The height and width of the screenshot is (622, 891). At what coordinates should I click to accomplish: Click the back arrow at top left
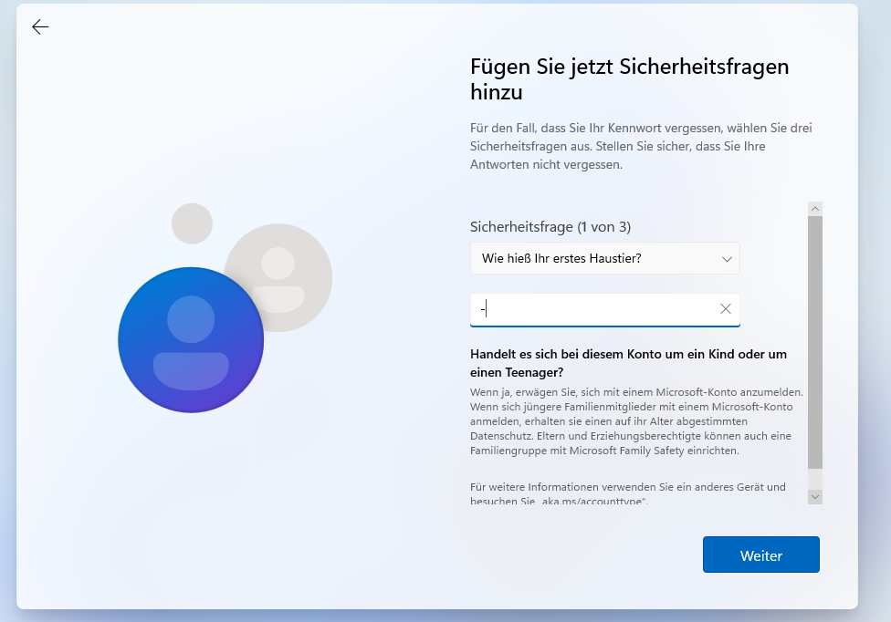point(39,26)
